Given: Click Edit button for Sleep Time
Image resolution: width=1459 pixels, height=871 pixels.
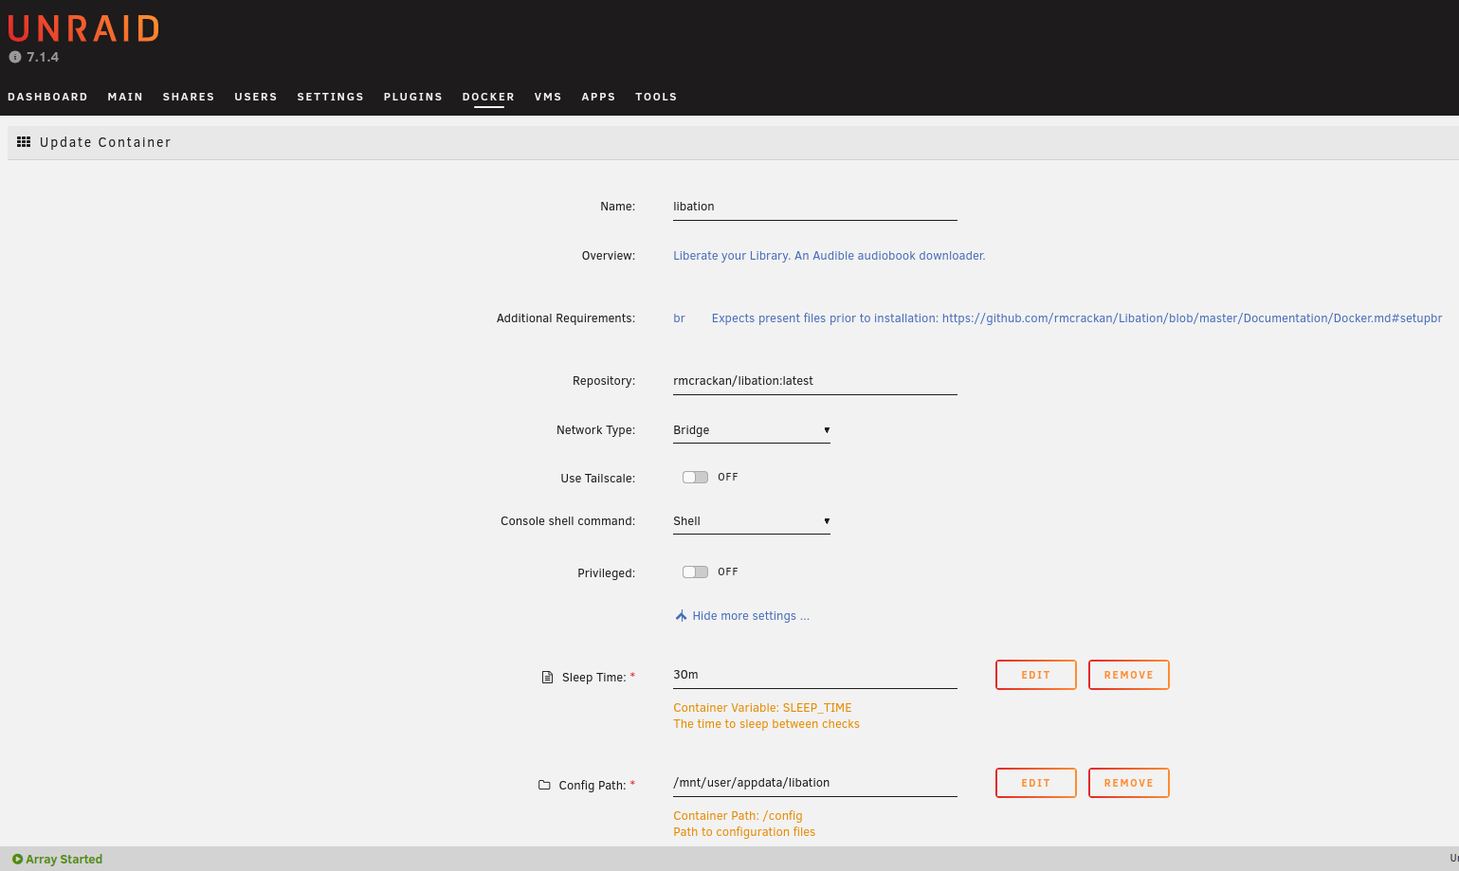Looking at the screenshot, I should click(1036, 675).
